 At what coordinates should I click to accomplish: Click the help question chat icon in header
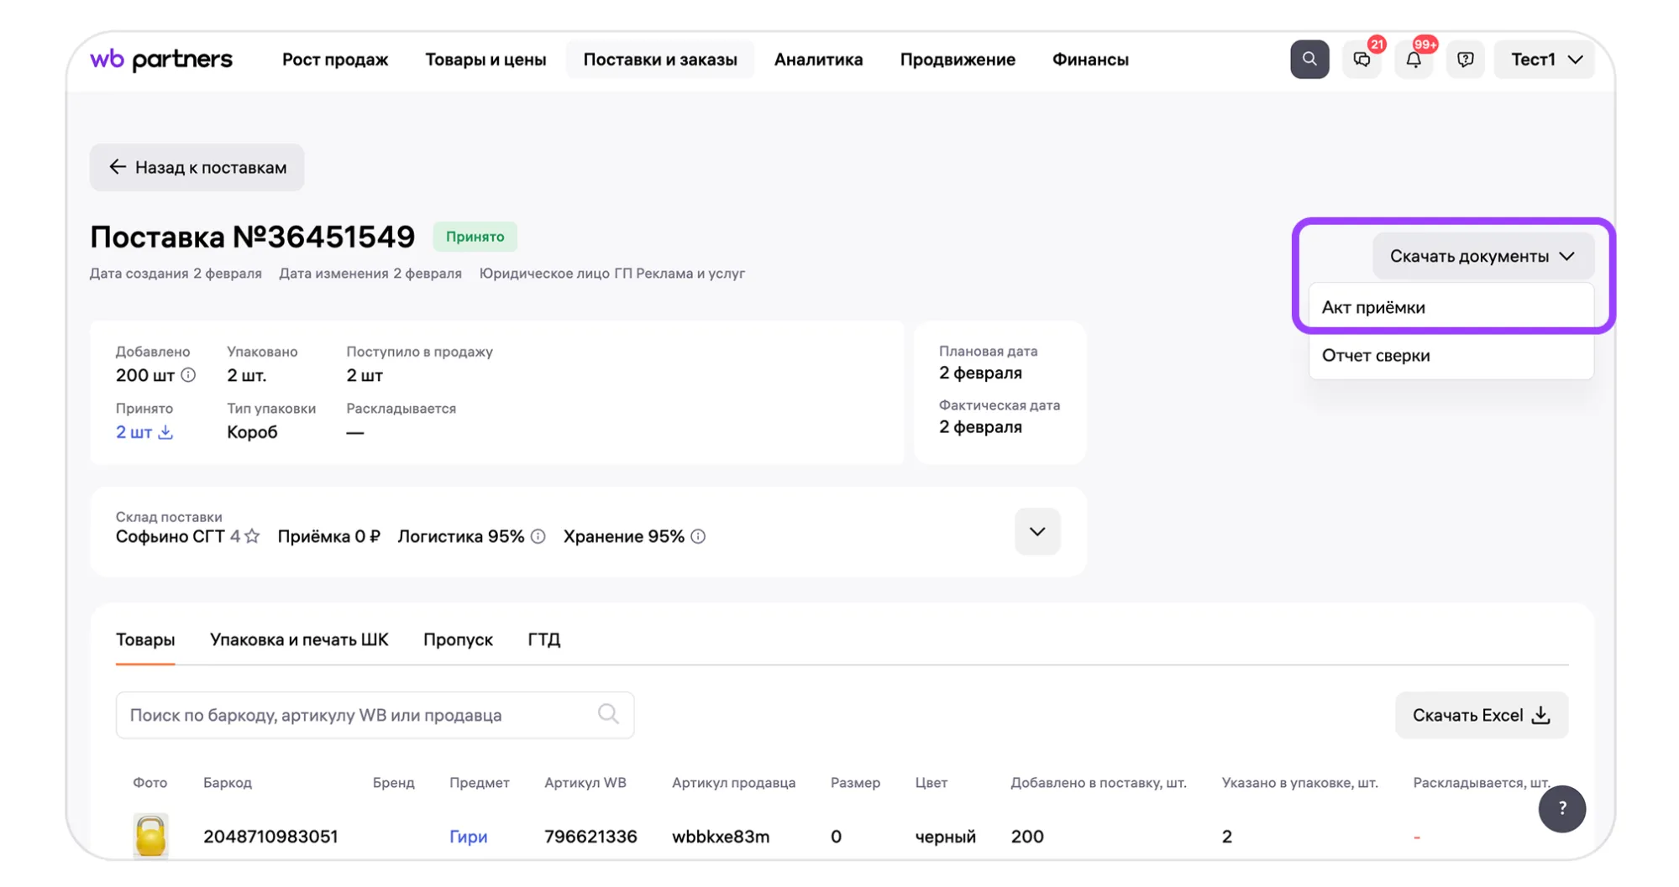1465,60
